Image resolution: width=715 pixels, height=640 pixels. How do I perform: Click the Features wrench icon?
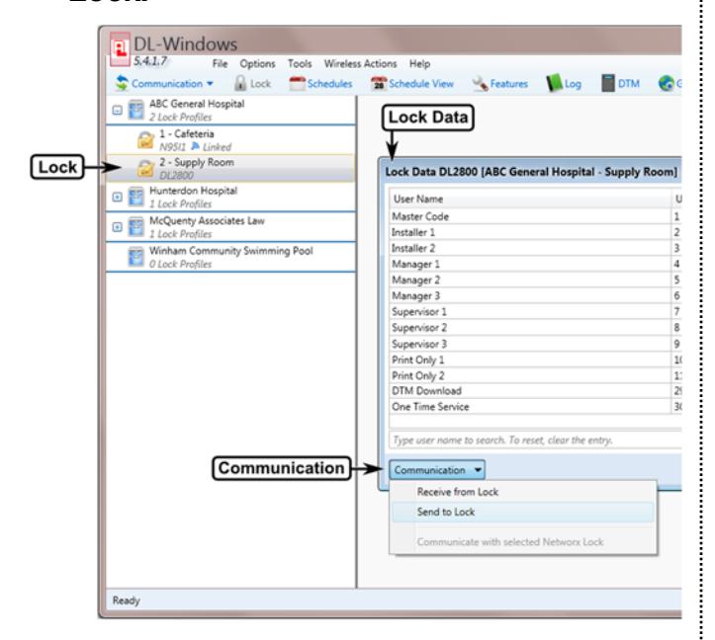480,84
